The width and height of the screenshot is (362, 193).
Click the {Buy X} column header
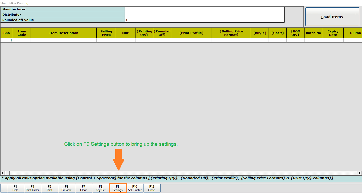coord(260,33)
